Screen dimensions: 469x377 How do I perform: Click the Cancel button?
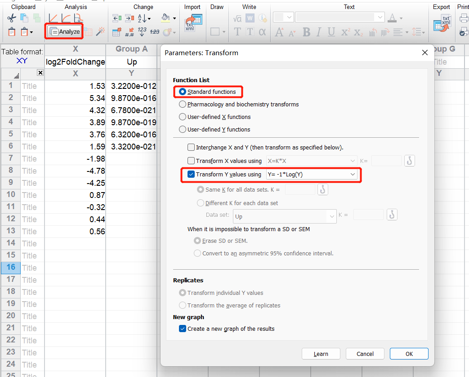click(x=365, y=354)
